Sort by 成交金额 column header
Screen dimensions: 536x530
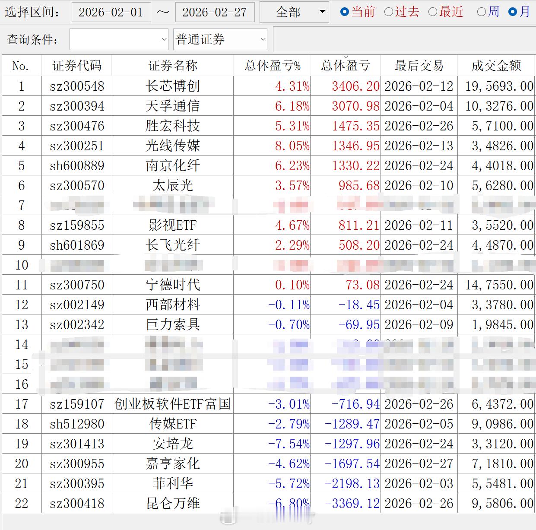pyautogui.click(x=496, y=66)
